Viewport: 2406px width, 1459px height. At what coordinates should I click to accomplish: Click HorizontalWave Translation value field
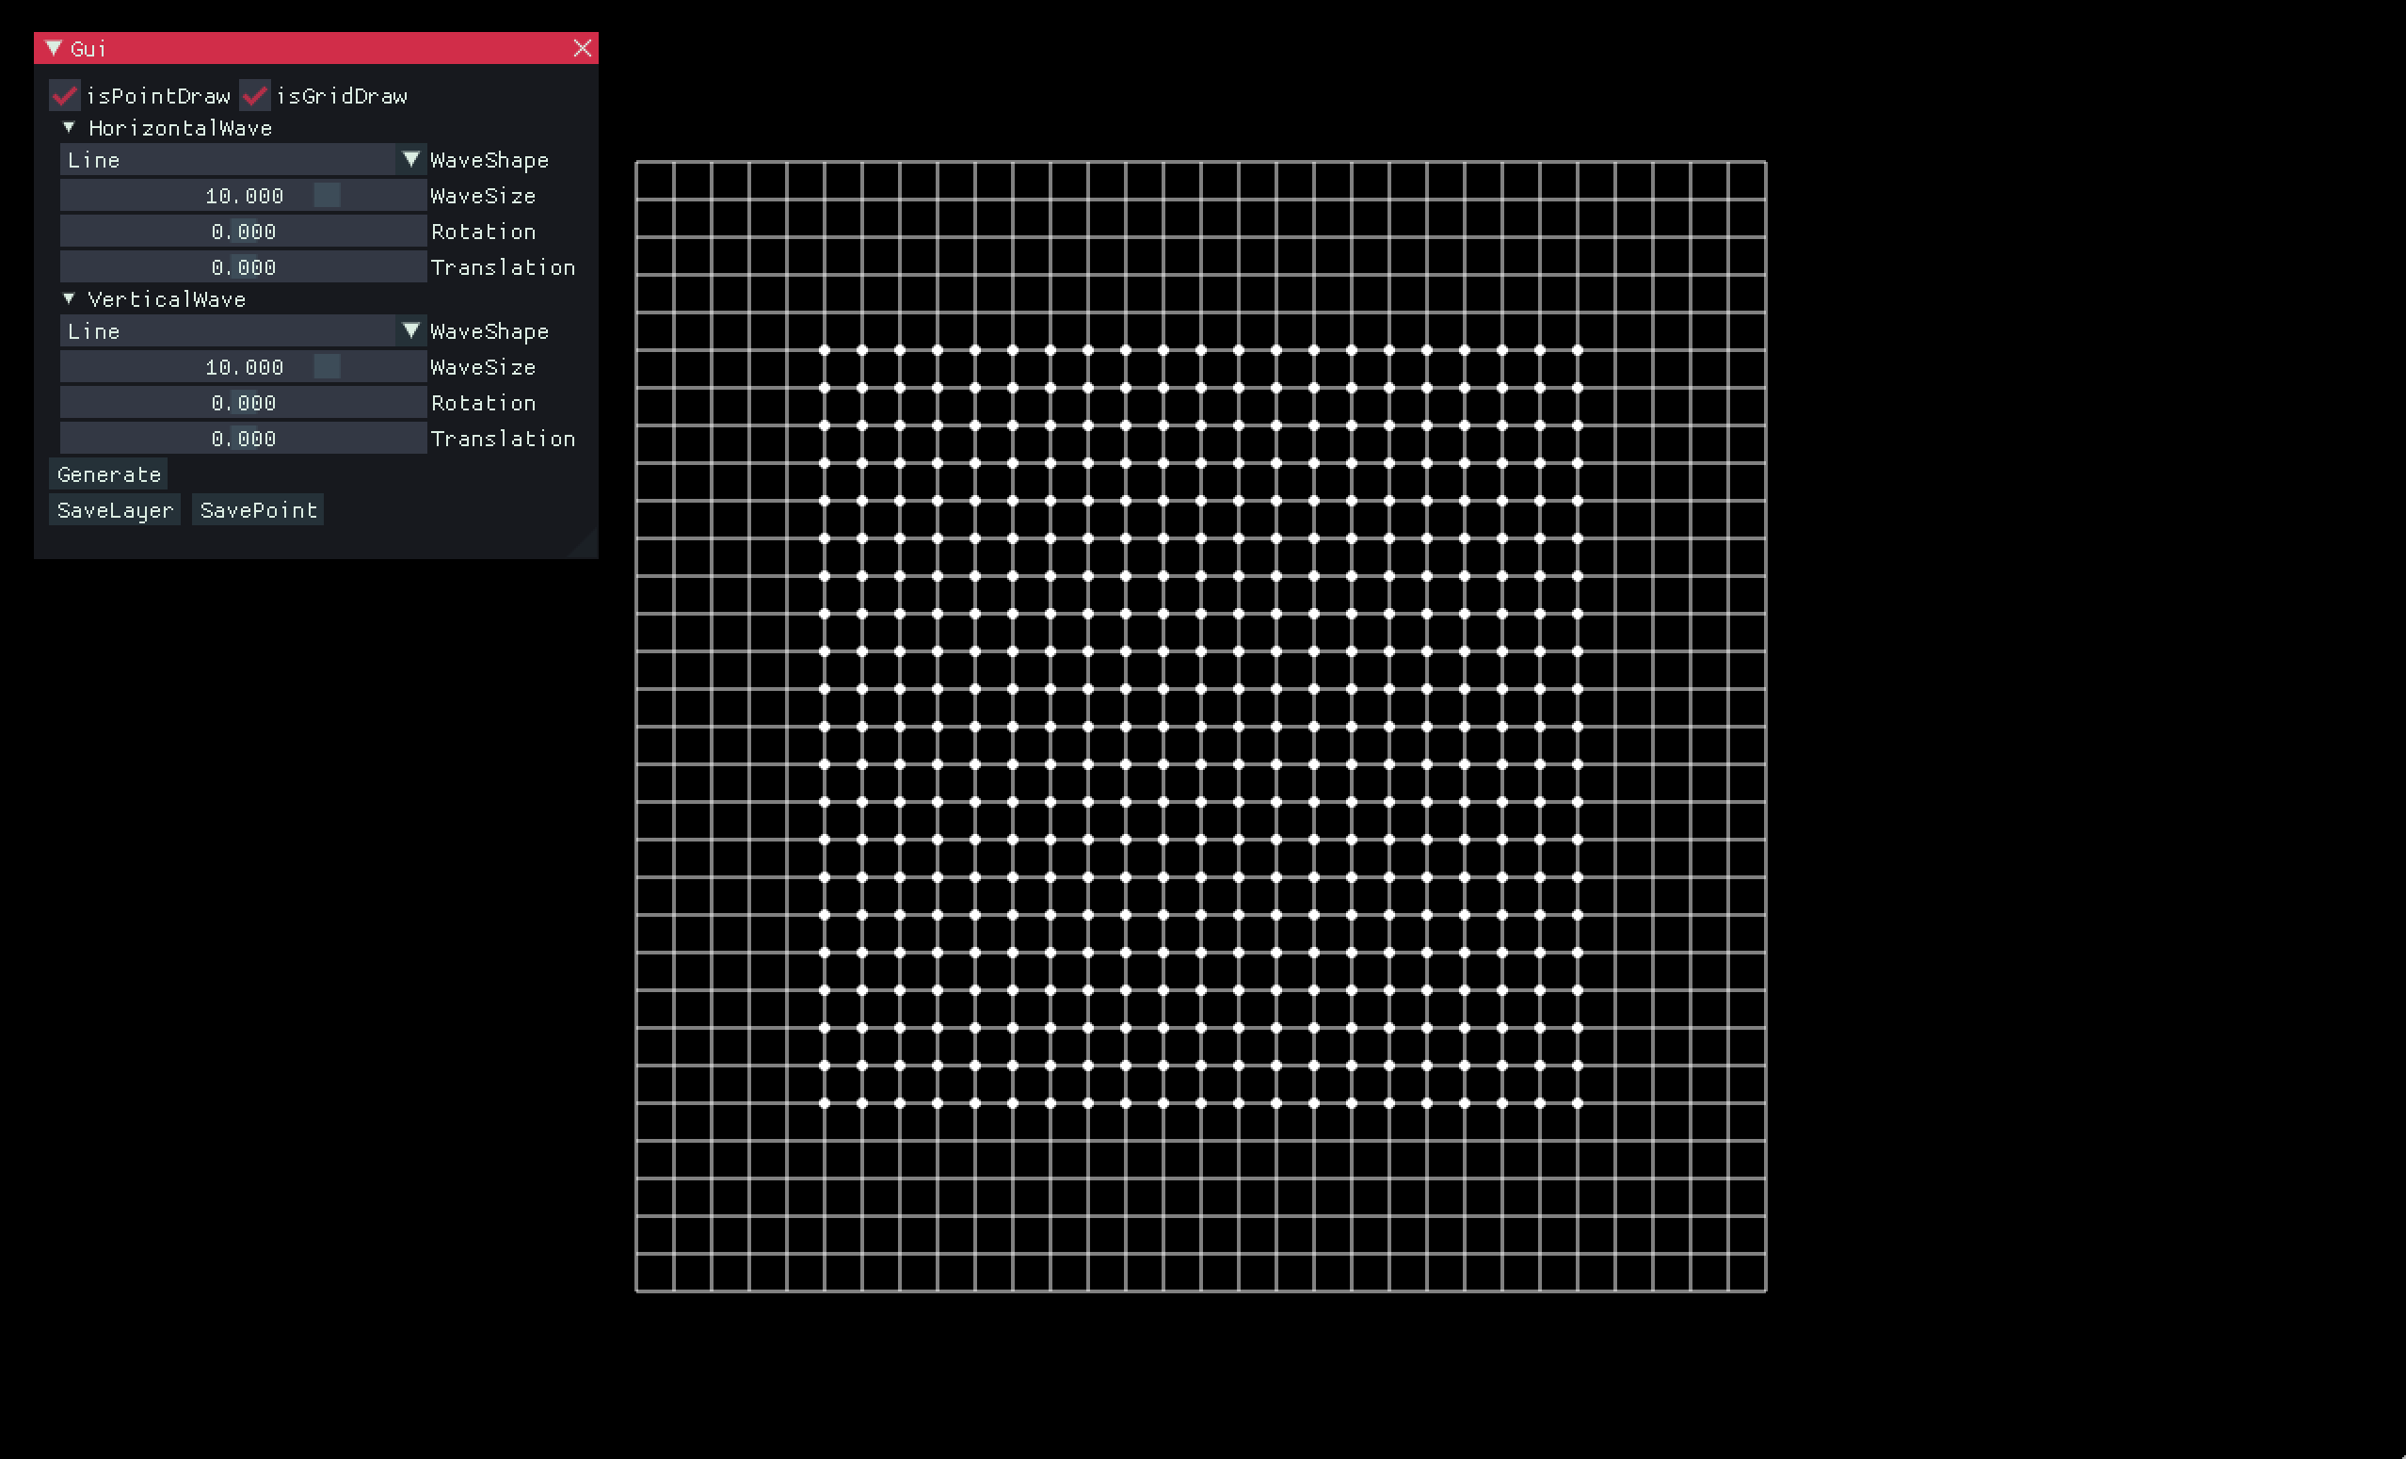tap(243, 266)
